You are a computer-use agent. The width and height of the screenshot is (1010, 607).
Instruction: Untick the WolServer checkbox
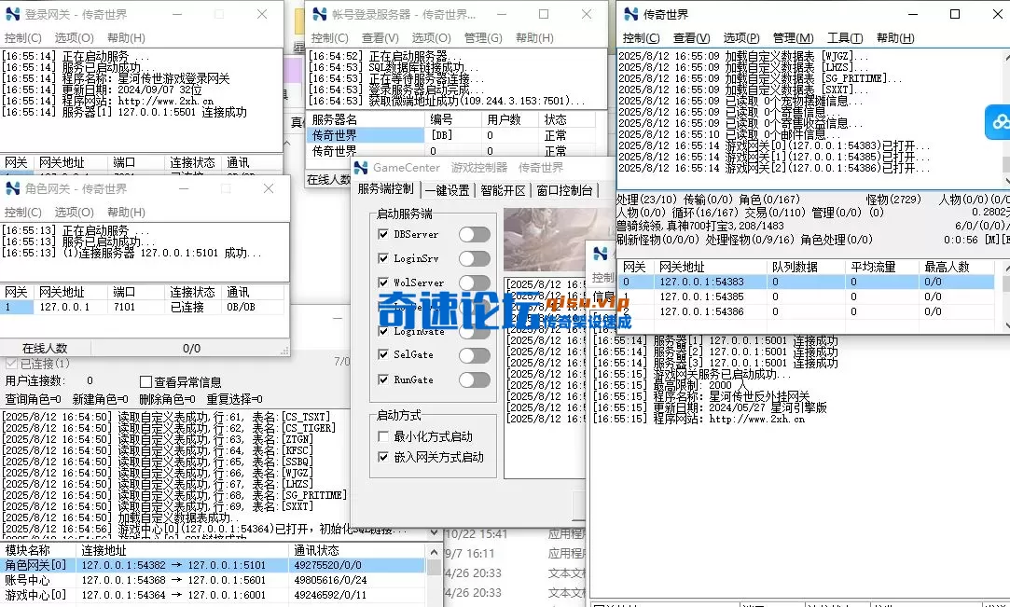click(383, 283)
